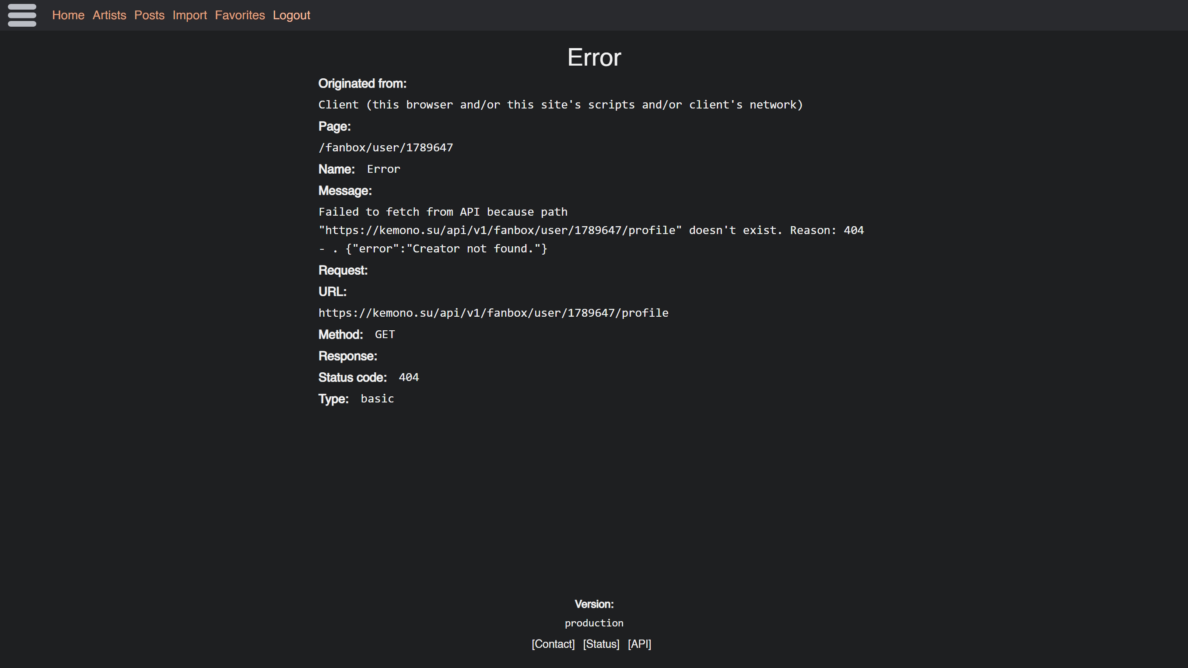Open the hamburger menu icon

point(22,15)
